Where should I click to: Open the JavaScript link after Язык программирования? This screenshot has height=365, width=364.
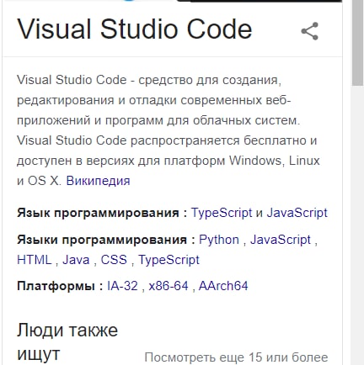tap(297, 213)
